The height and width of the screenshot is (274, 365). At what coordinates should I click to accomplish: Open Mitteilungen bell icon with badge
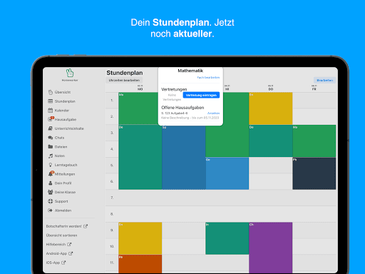[51, 173]
